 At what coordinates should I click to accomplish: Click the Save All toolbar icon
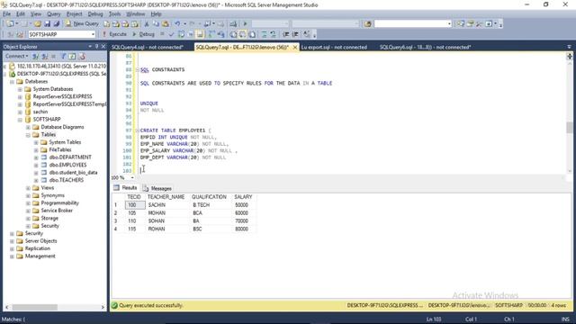[57, 23]
